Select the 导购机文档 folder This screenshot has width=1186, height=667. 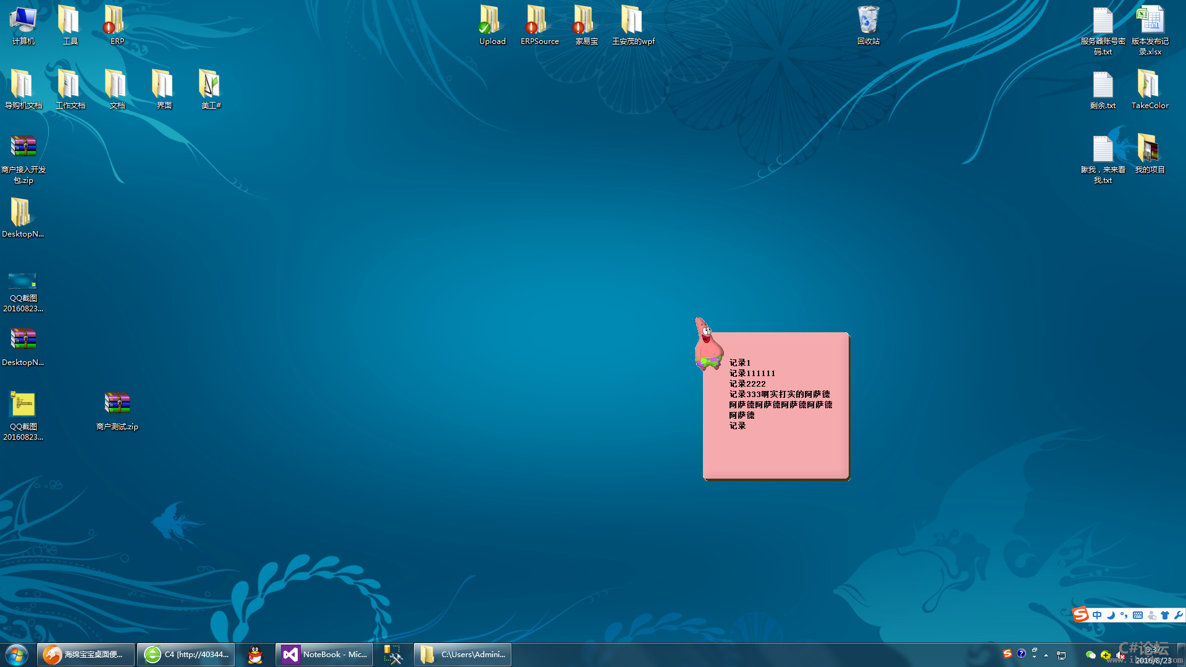[x=23, y=90]
